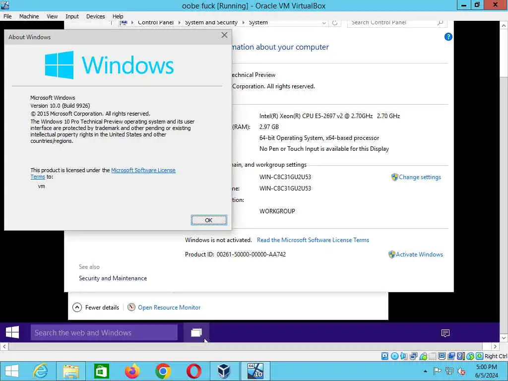Click the Control Panel refresh icon

(335, 23)
